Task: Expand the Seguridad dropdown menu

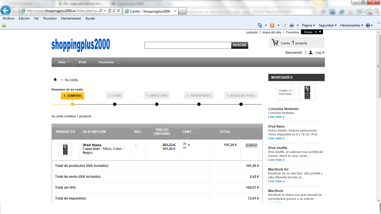Action: pyautogui.click(x=327, y=25)
